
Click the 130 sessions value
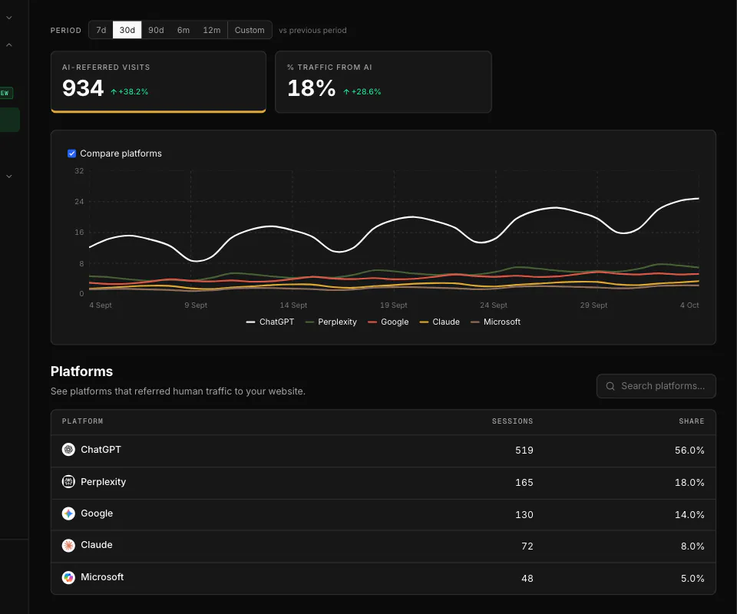(524, 514)
